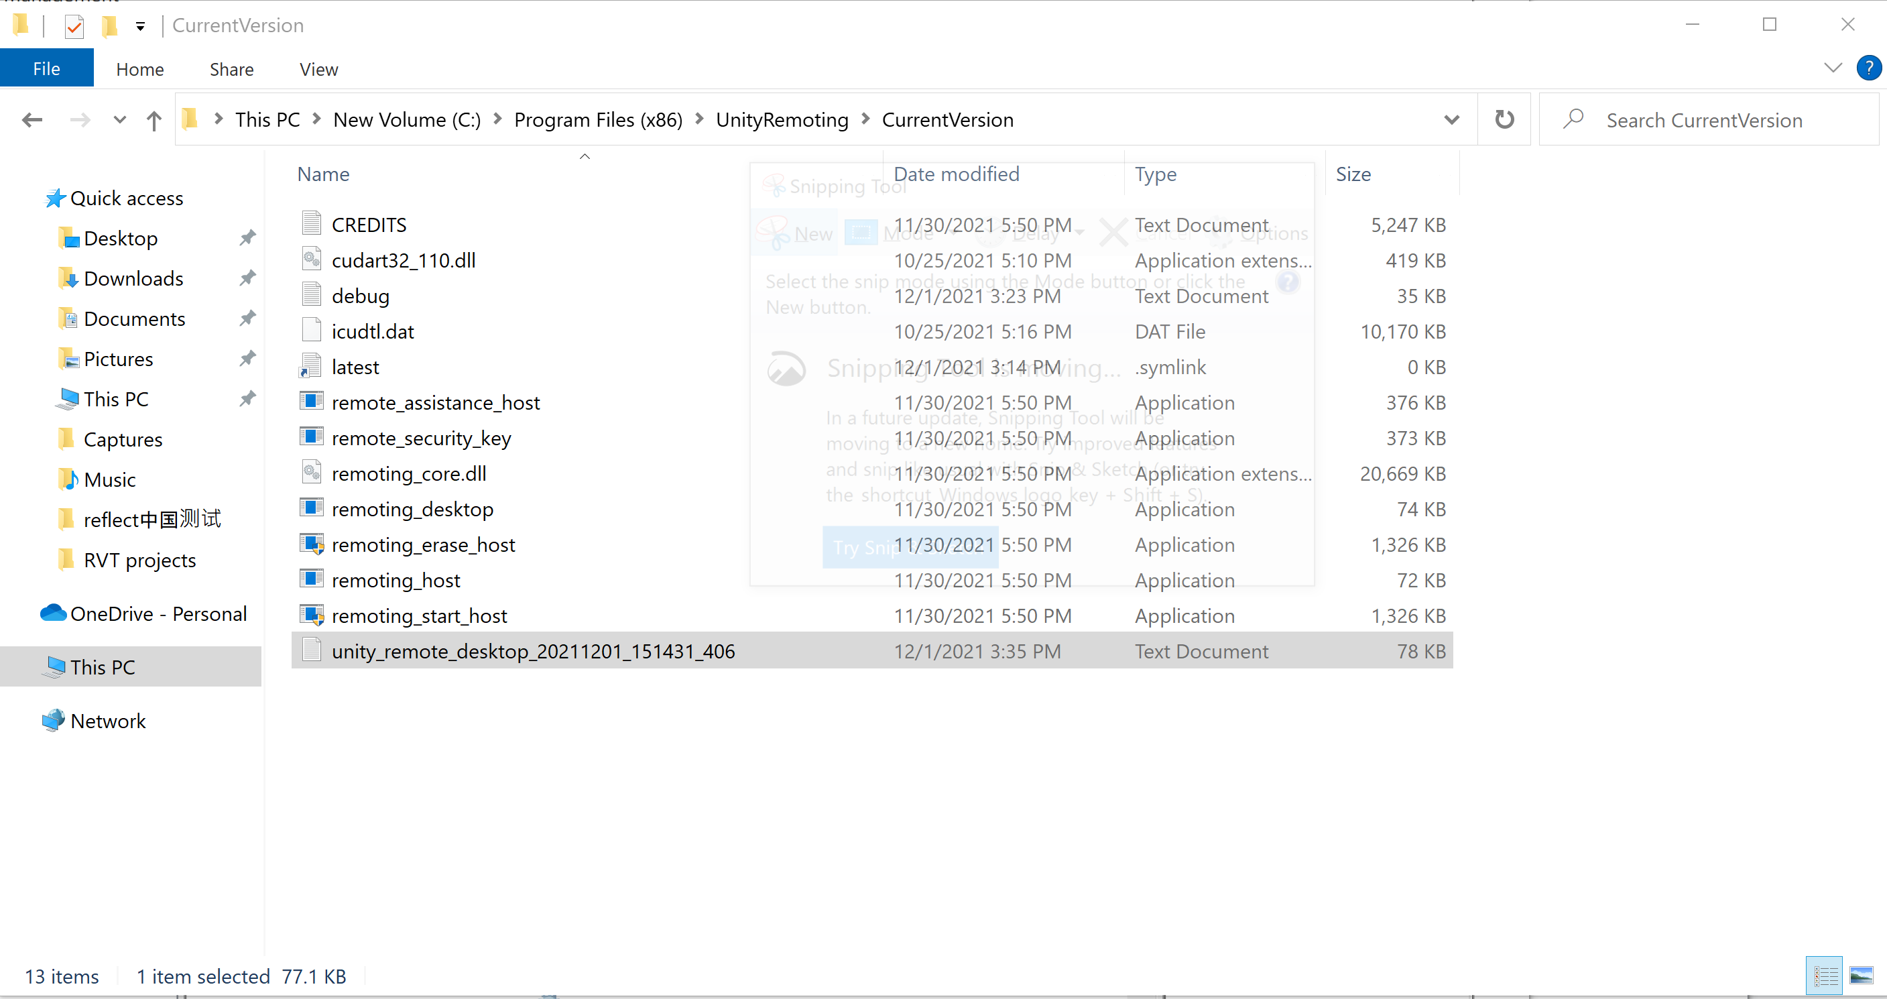The width and height of the screenshot is (1887, 999).
Task: Click the Properties checkmark icon in title bar
Action: coord(74,26)
